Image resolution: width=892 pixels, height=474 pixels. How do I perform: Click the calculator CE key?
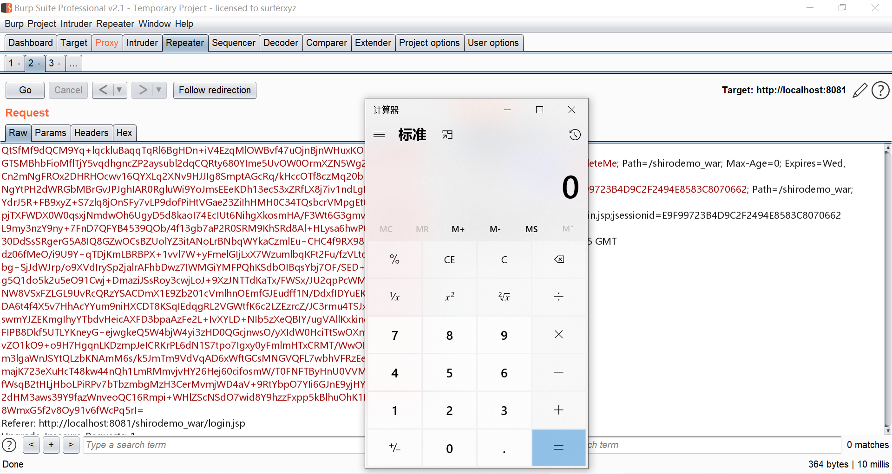pyautogui.click(x=449, y=260)
